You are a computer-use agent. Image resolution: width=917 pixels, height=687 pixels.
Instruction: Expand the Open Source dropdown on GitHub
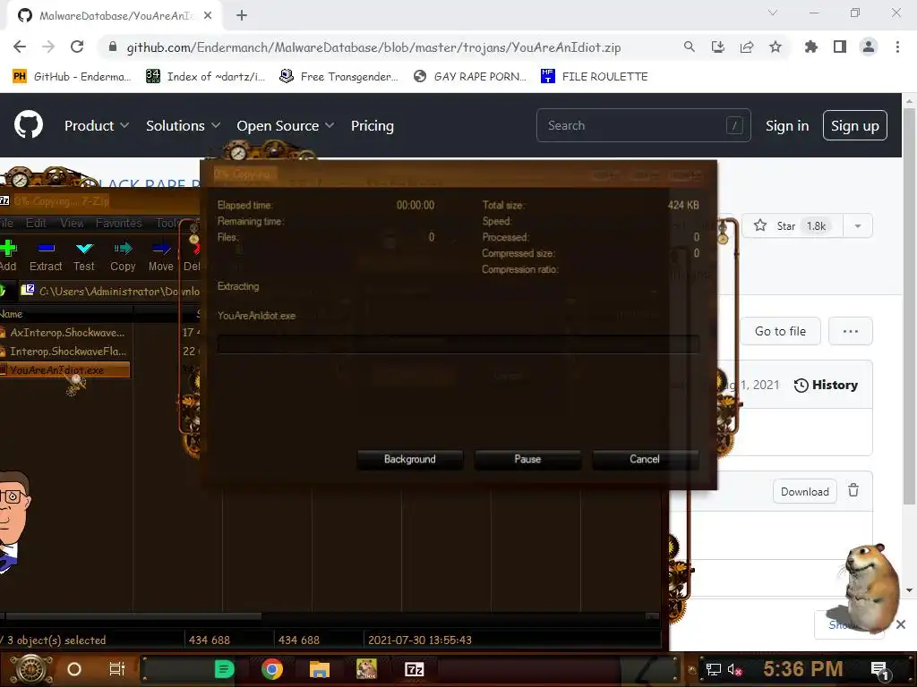coord(286,125)
